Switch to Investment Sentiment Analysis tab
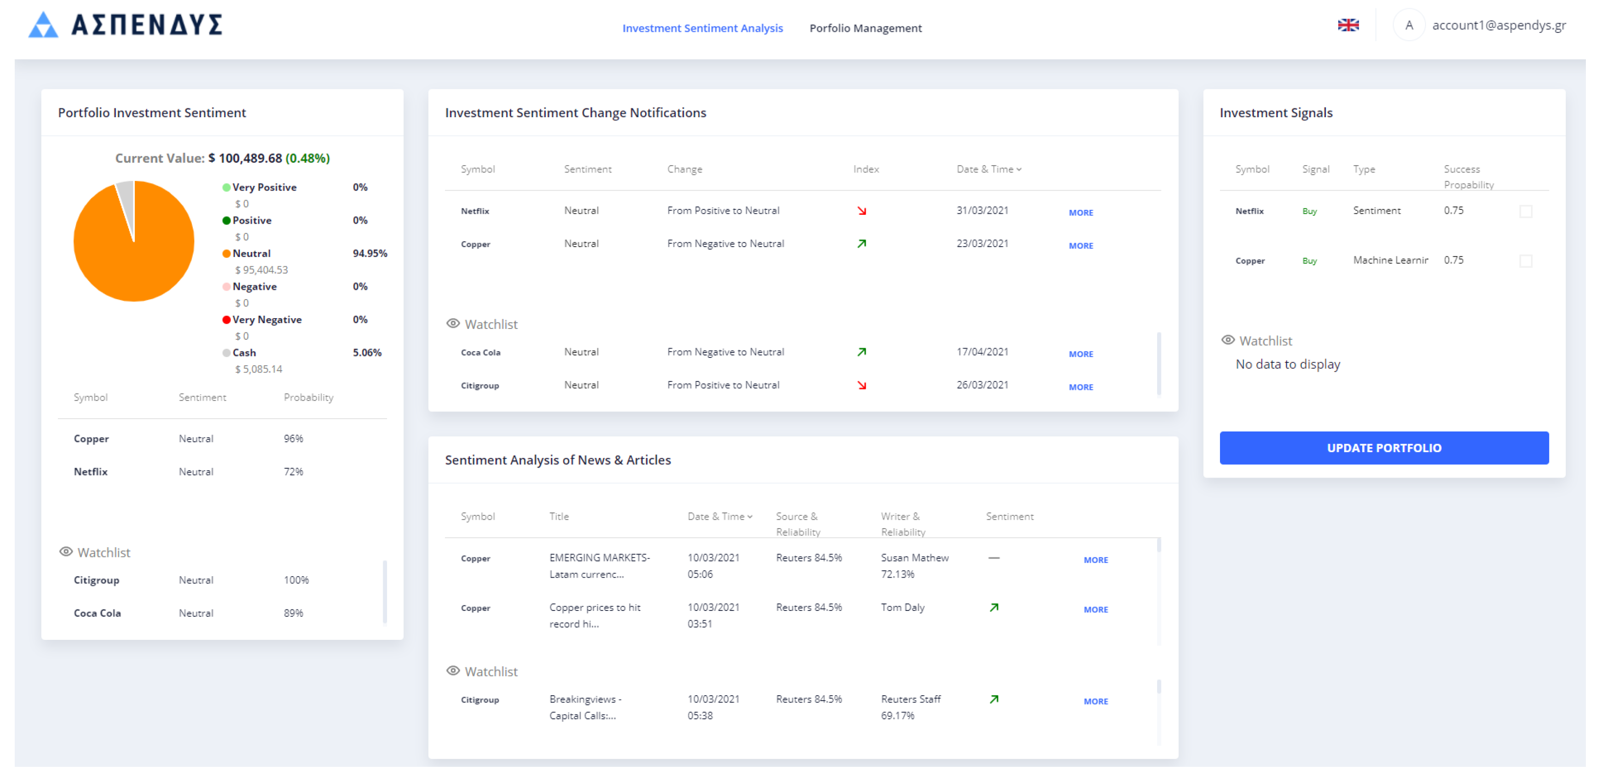The width and height of the screenshot is (1606, 784). click(x=702, y=28)
